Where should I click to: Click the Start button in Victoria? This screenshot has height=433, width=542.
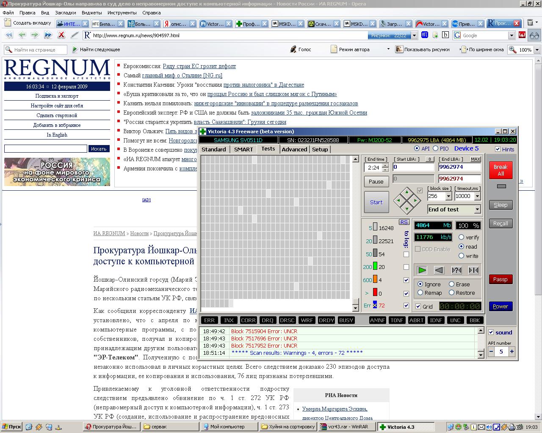click(x=376, y=202)
